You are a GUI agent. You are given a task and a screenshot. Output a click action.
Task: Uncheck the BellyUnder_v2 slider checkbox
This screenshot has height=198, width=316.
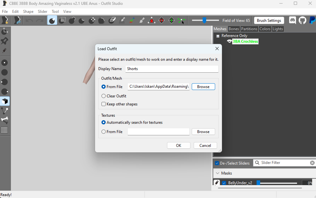224,183
